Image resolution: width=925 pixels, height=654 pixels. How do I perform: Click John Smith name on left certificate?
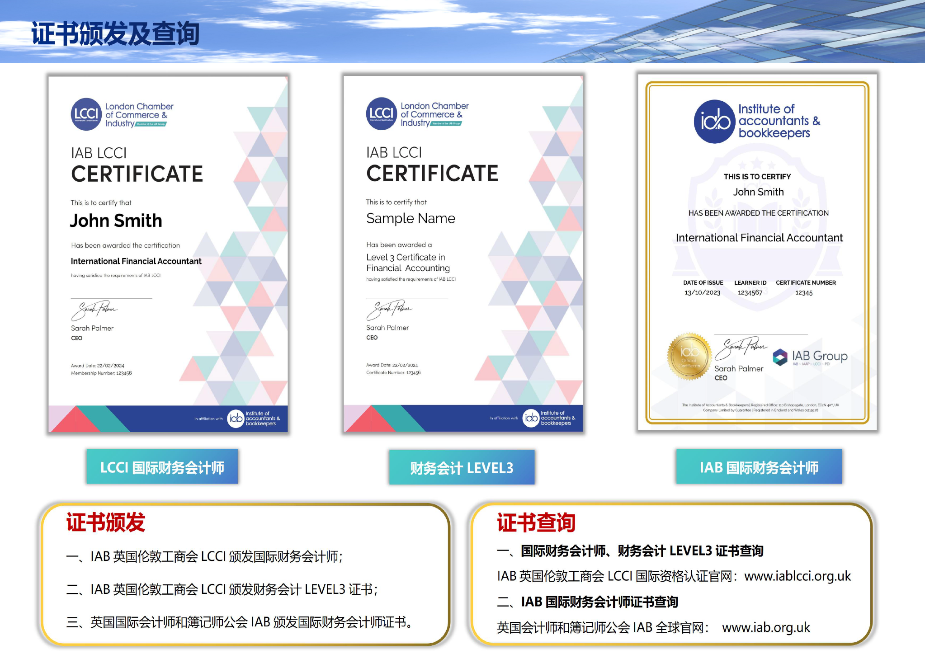click(x=116, y=221)
